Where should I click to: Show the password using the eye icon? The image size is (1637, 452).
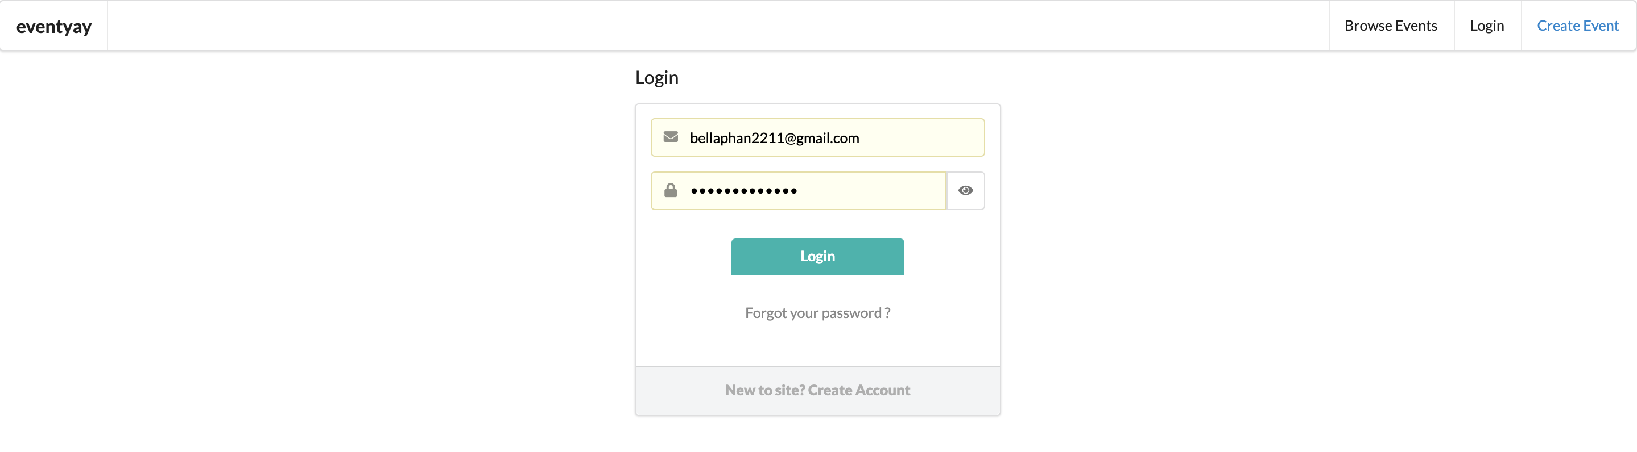coord(965,190)
